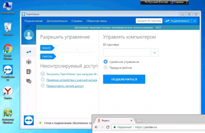Screen dimensions: 205x133
Task: Click the user profile avatar in TeamViewer
Action: tap(29, 35)
